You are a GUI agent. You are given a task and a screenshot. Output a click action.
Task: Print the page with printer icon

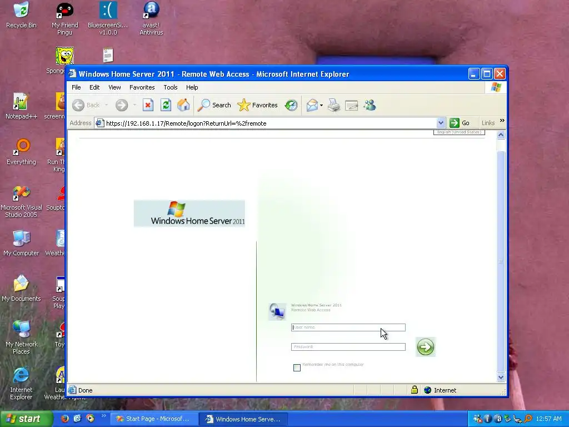click(334, 105)
